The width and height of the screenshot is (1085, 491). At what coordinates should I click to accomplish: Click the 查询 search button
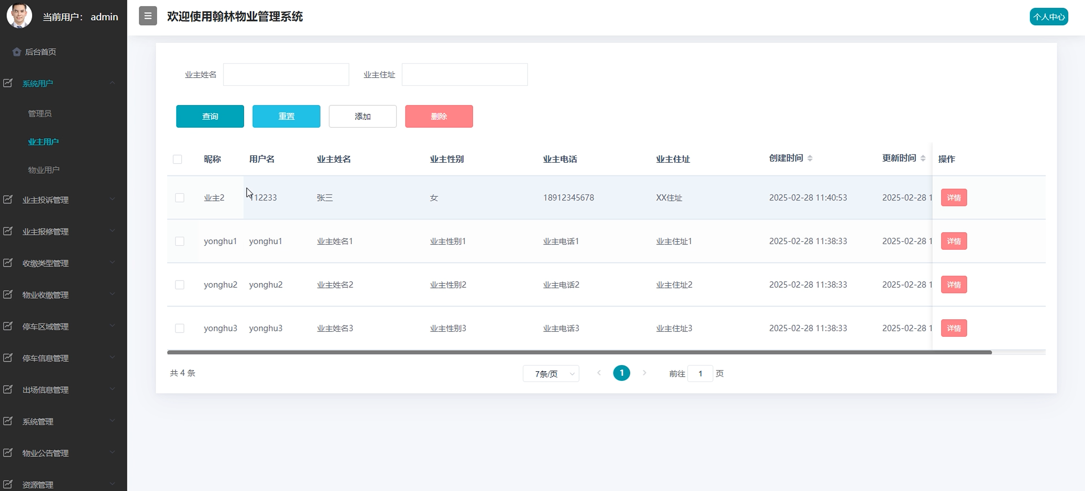click(210, 116)
